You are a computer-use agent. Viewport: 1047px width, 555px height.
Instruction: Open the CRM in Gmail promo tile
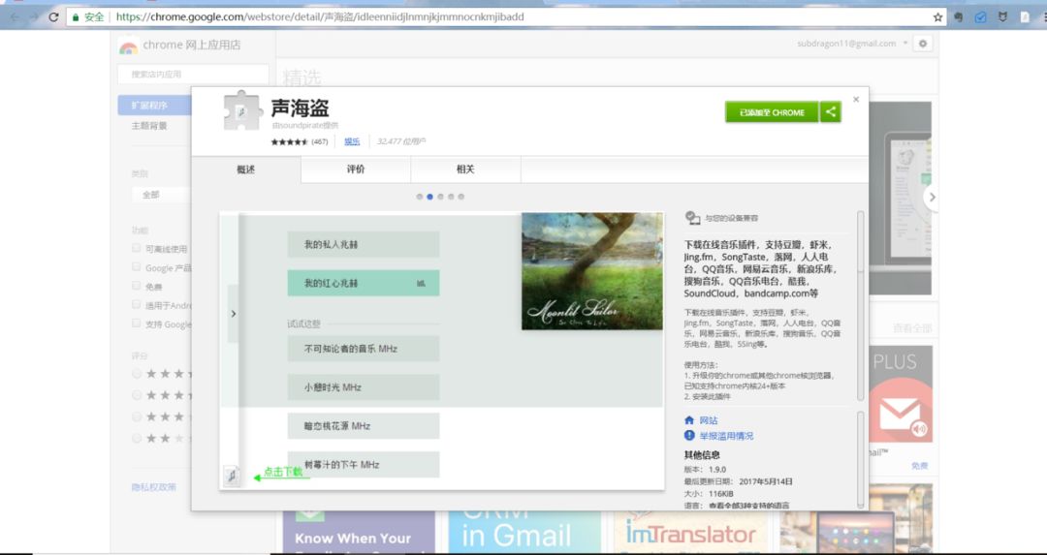524,532
